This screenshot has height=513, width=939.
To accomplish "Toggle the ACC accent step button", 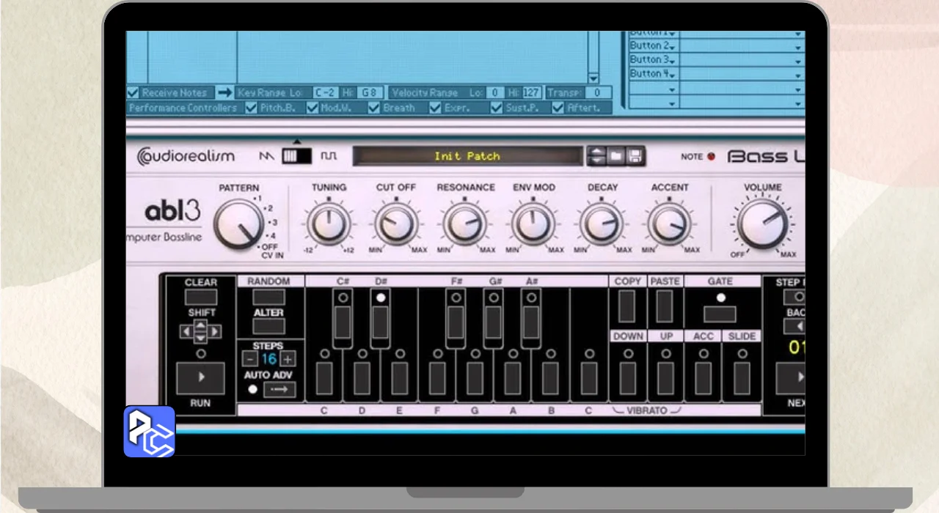I will pyautogui.click(x=704, y=378).
